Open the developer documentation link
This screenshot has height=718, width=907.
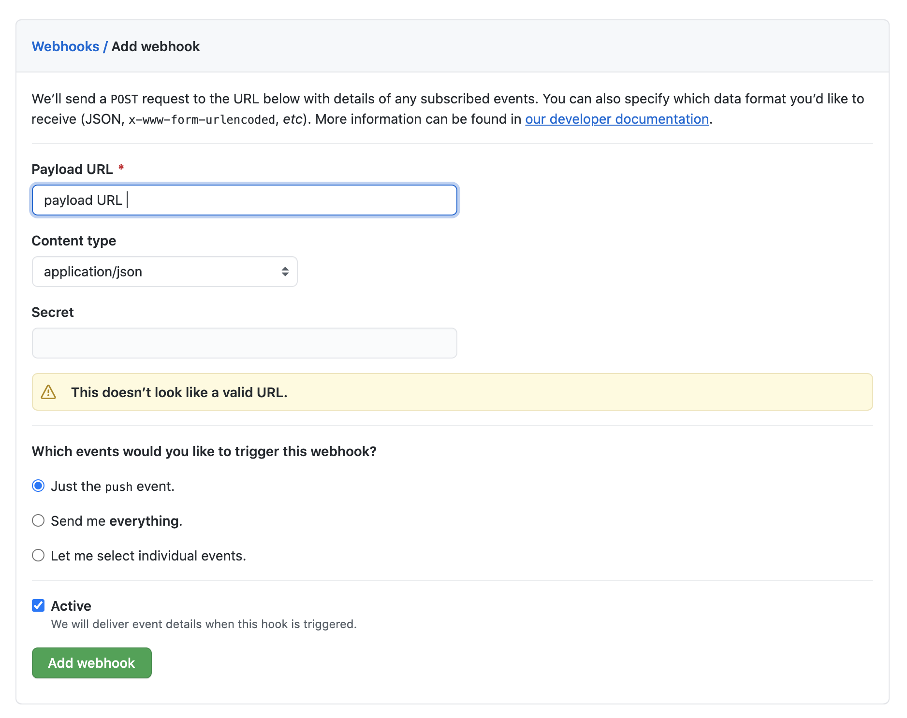point(617,119)
